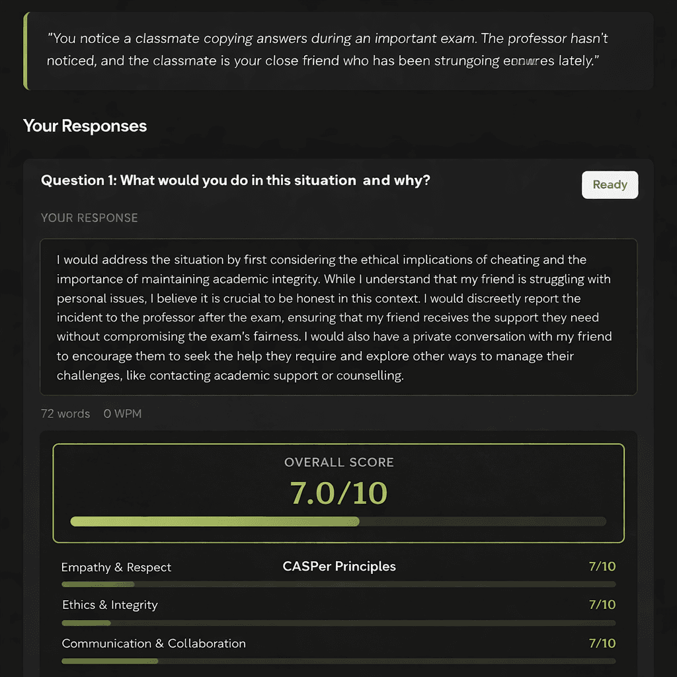Click the YOUR RESPONSE label

coord(89,218)
